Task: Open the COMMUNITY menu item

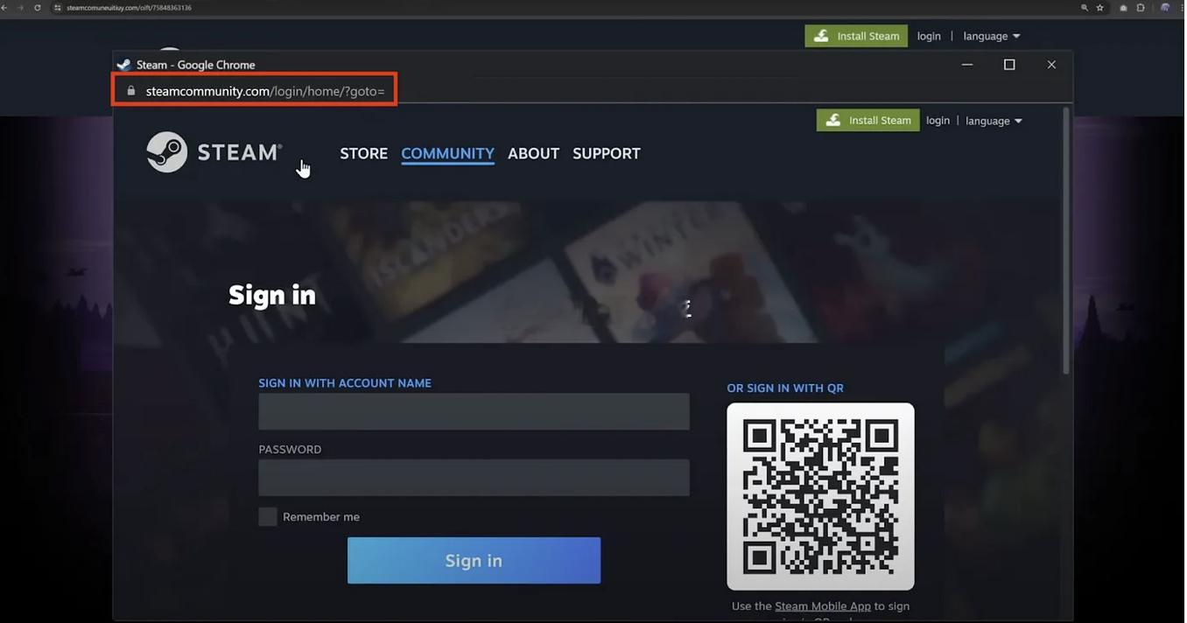Action: coord(447,153)
